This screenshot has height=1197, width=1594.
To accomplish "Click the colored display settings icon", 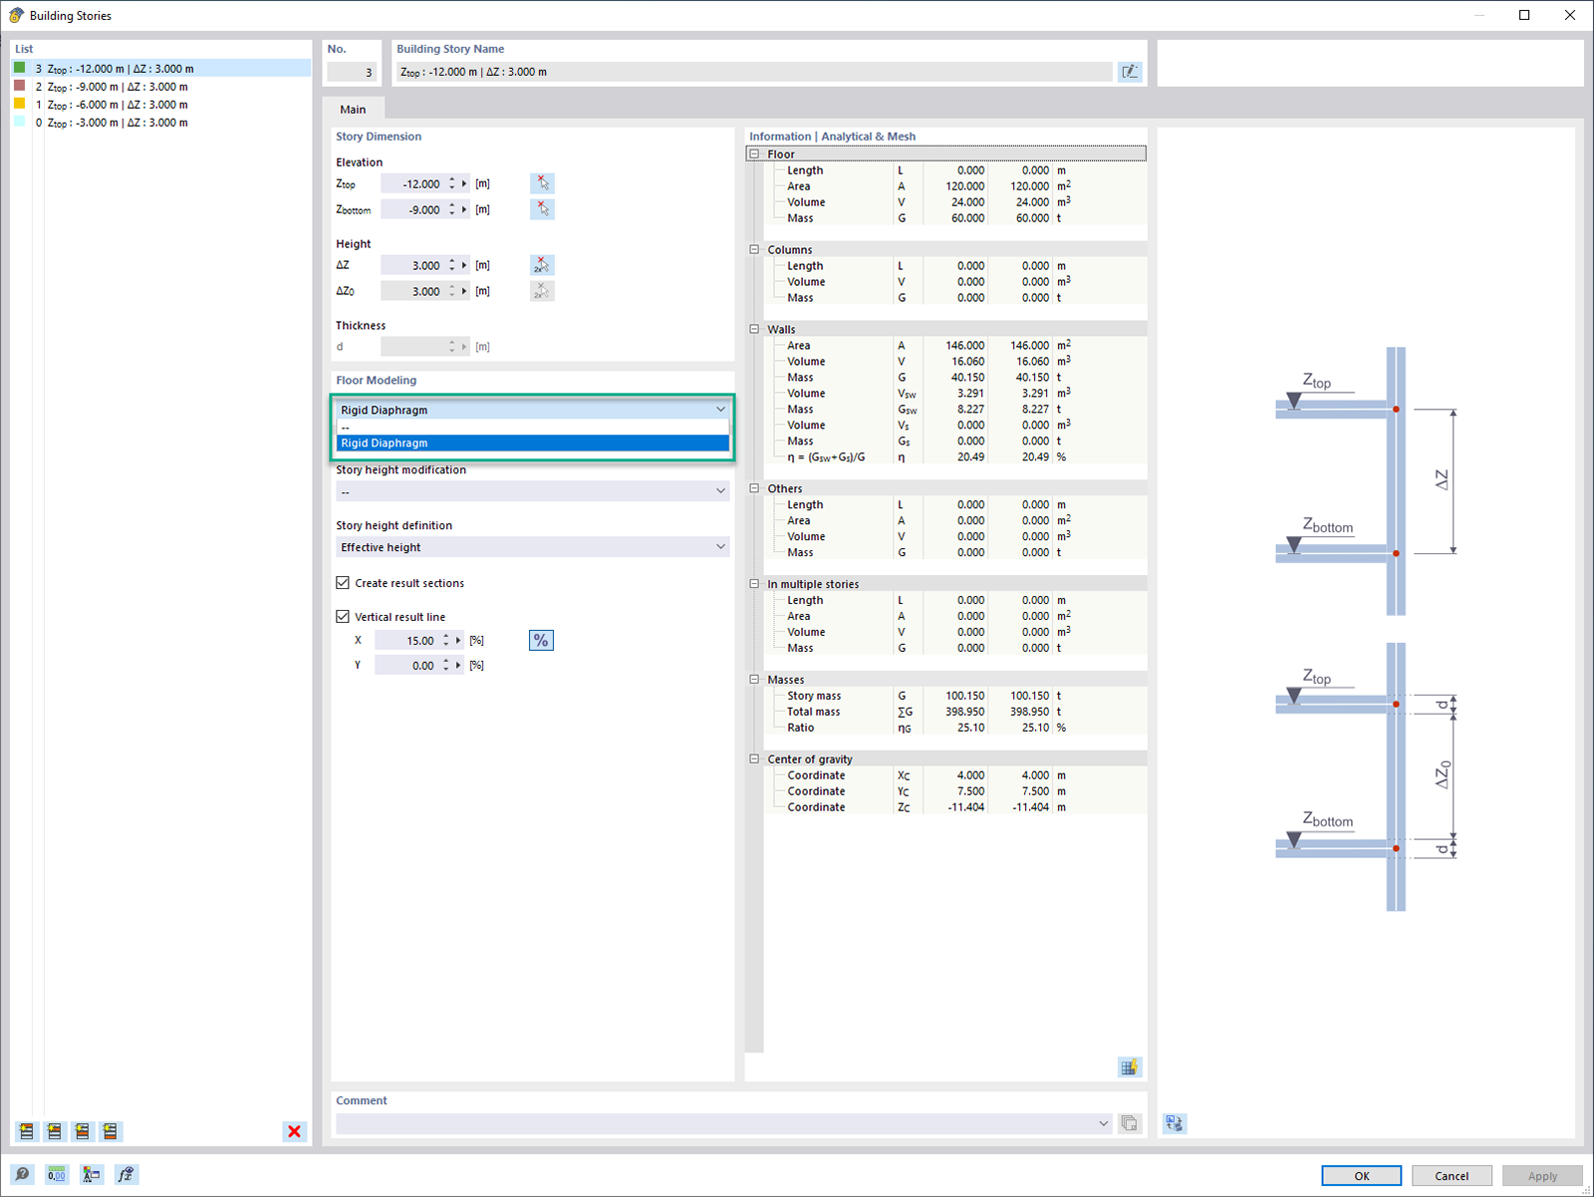I will [91, 1175].
